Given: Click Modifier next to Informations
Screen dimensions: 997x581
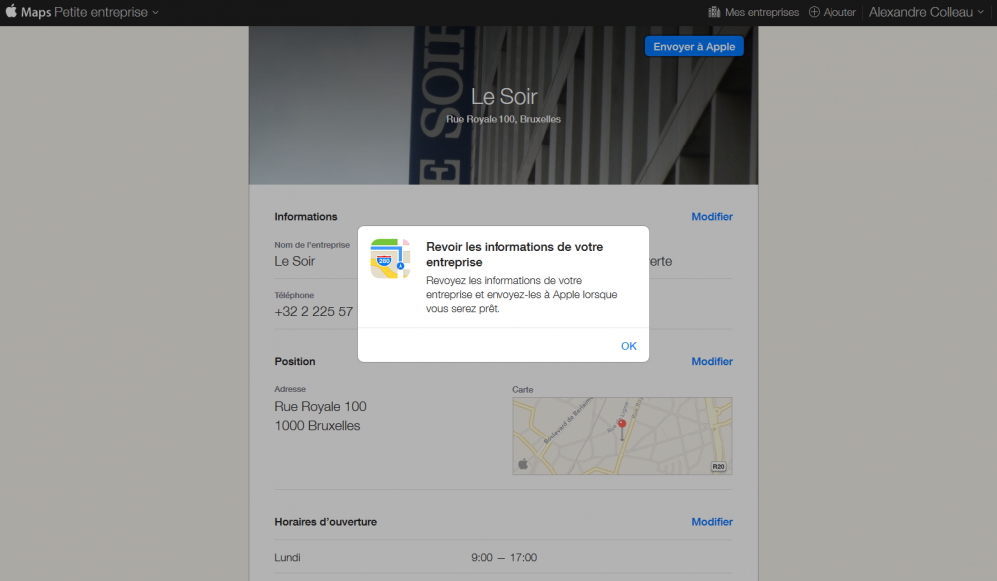Looking at the screenshot, I should tap(712, 217).
